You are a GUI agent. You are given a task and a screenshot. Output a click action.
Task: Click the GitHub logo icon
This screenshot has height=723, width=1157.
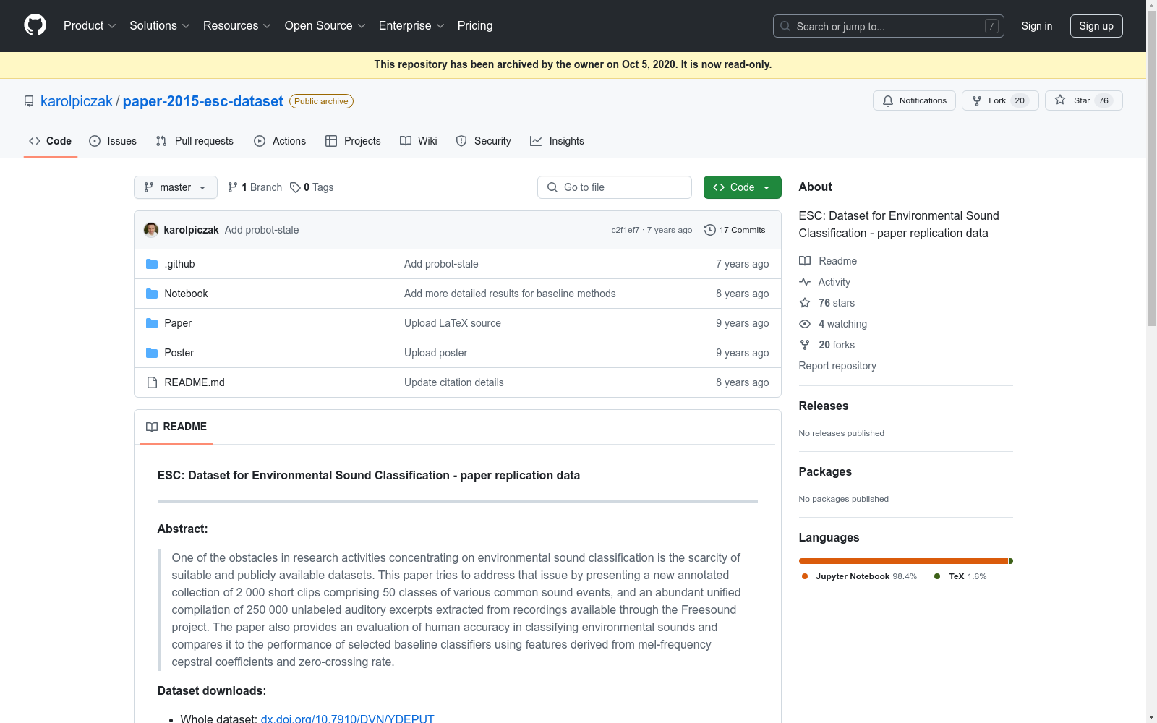(35, 25)
